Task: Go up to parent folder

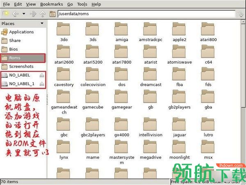Action: click(43, 14)
